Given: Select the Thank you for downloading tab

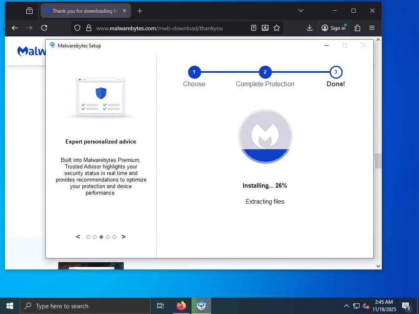Looking at the screenshot, I should pyautogui.click(x=86, y=11).
